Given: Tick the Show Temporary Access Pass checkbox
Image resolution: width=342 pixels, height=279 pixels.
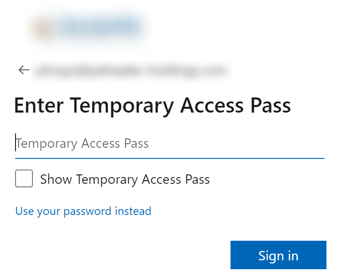Looking at the screenshot, I should (x=24, y=178).
